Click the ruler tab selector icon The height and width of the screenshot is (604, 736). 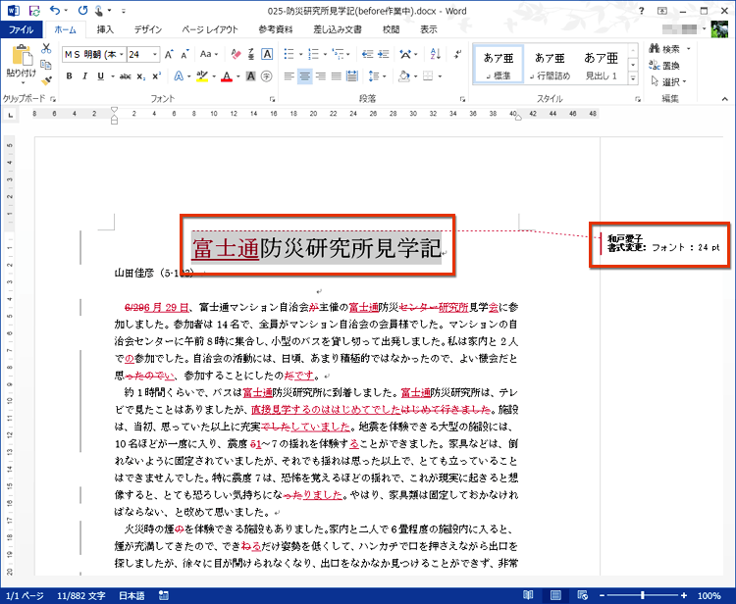point(11,114)
